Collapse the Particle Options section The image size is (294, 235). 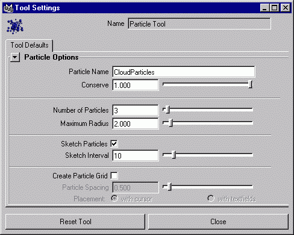(x=15, y=57)
